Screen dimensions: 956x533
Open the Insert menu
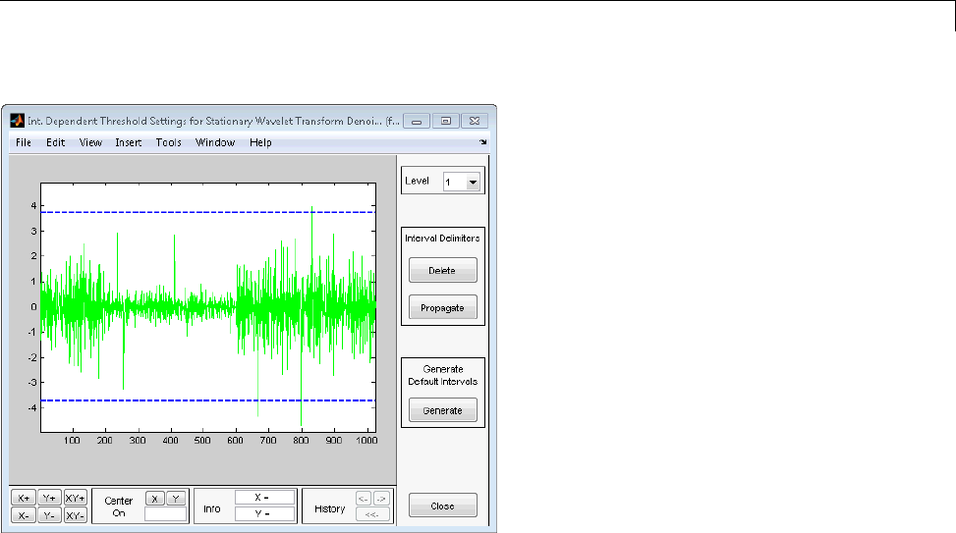tap(129, 143)
